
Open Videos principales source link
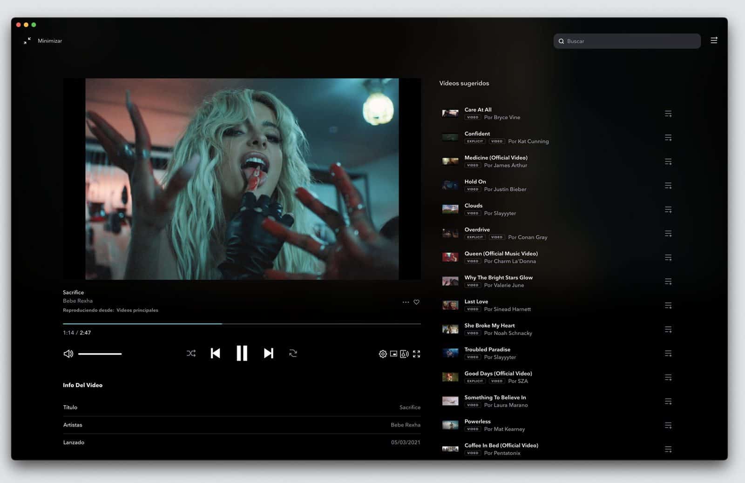(x=137, y=310)
